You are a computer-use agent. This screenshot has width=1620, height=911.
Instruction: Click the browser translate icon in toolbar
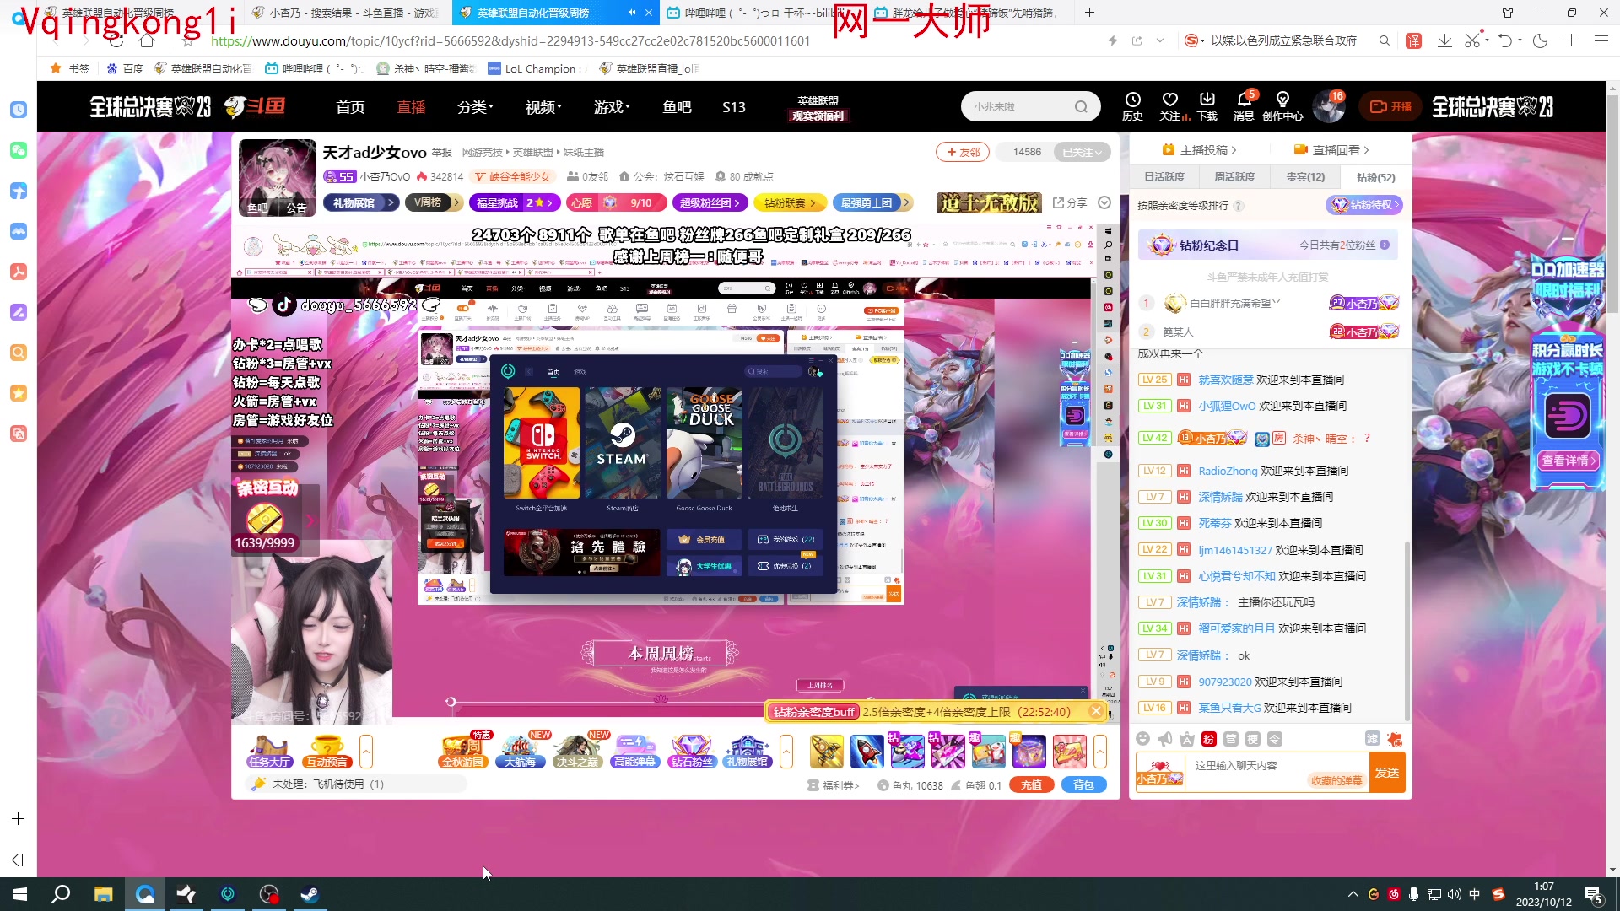coord(1413,40)
